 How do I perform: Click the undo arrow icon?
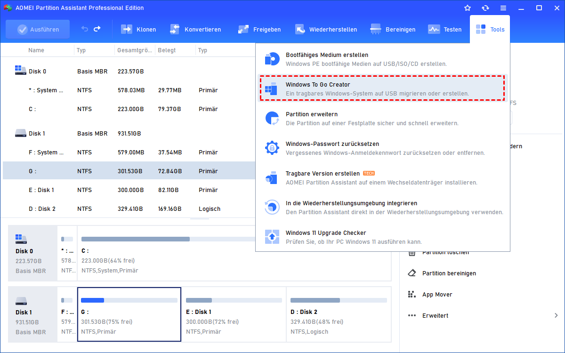[85, 29]
